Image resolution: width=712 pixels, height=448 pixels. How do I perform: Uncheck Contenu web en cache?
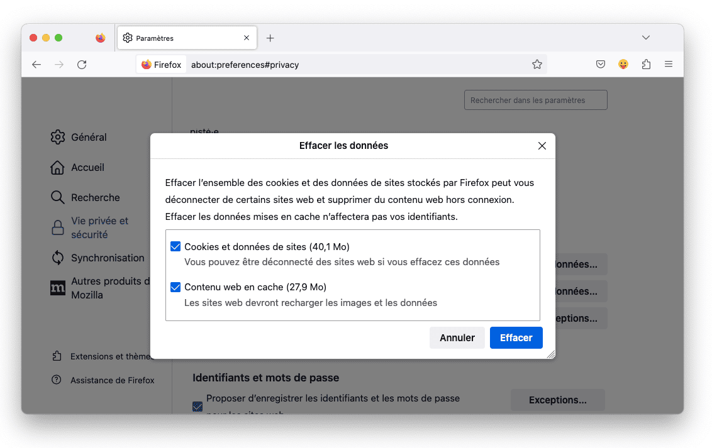click(x=175, y=287)
